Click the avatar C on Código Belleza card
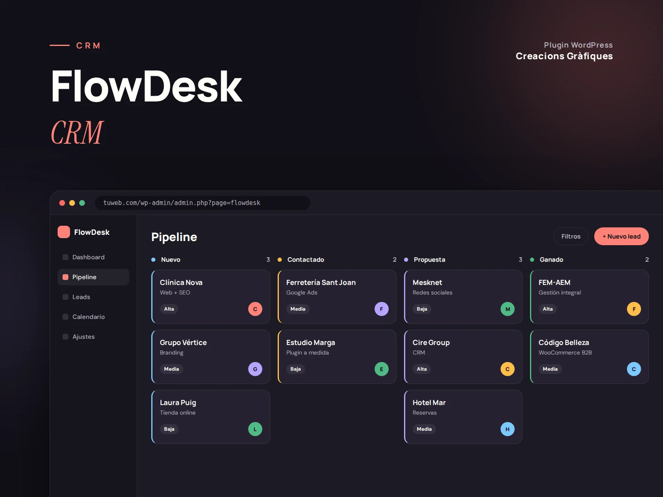663x497 pixels. click(634, 369)
